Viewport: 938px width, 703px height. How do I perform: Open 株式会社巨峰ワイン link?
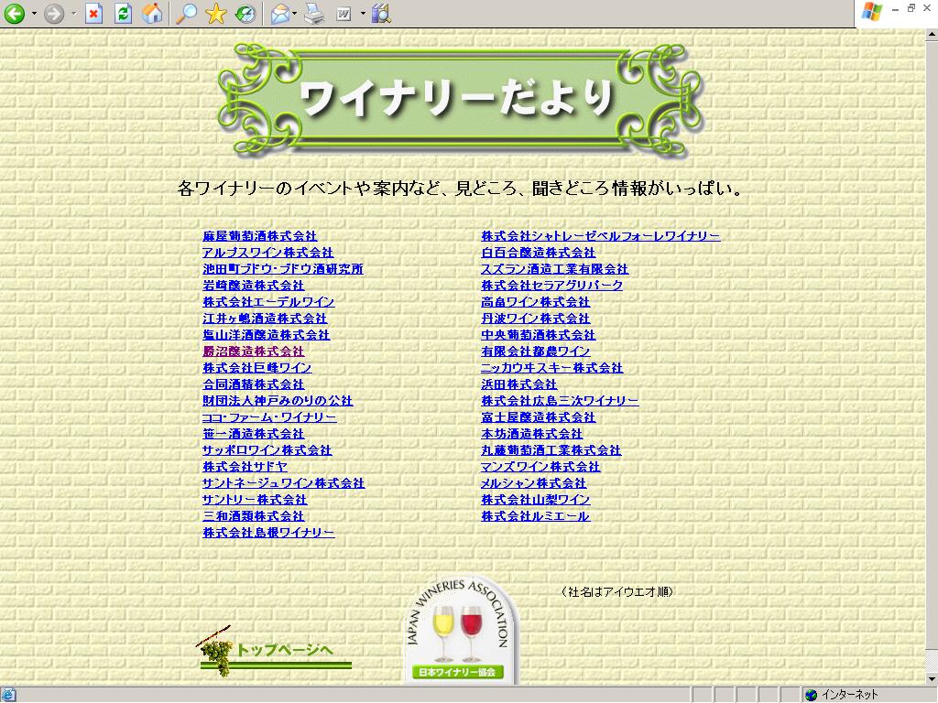pyautogui.click(x=257, y=368)
